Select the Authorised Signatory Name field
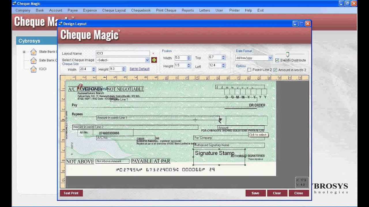 229,145
